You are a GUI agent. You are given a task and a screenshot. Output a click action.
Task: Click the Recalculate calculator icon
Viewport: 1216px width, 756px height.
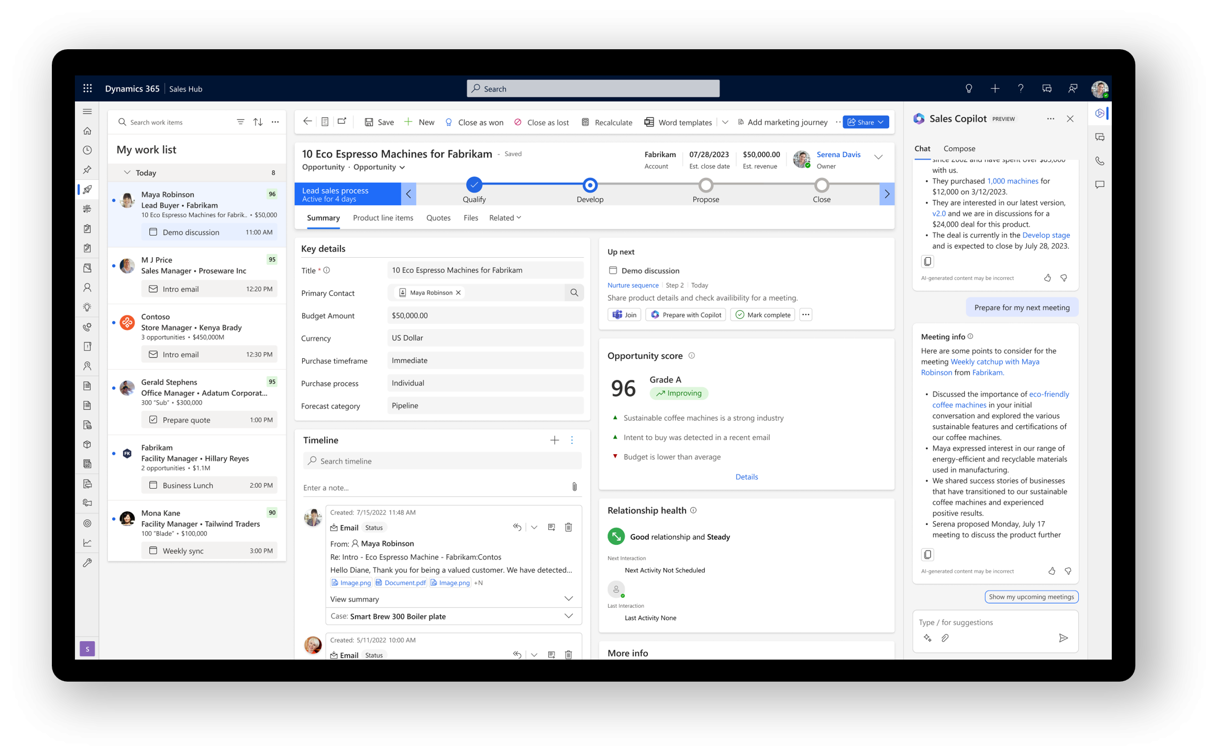[585, 122]
